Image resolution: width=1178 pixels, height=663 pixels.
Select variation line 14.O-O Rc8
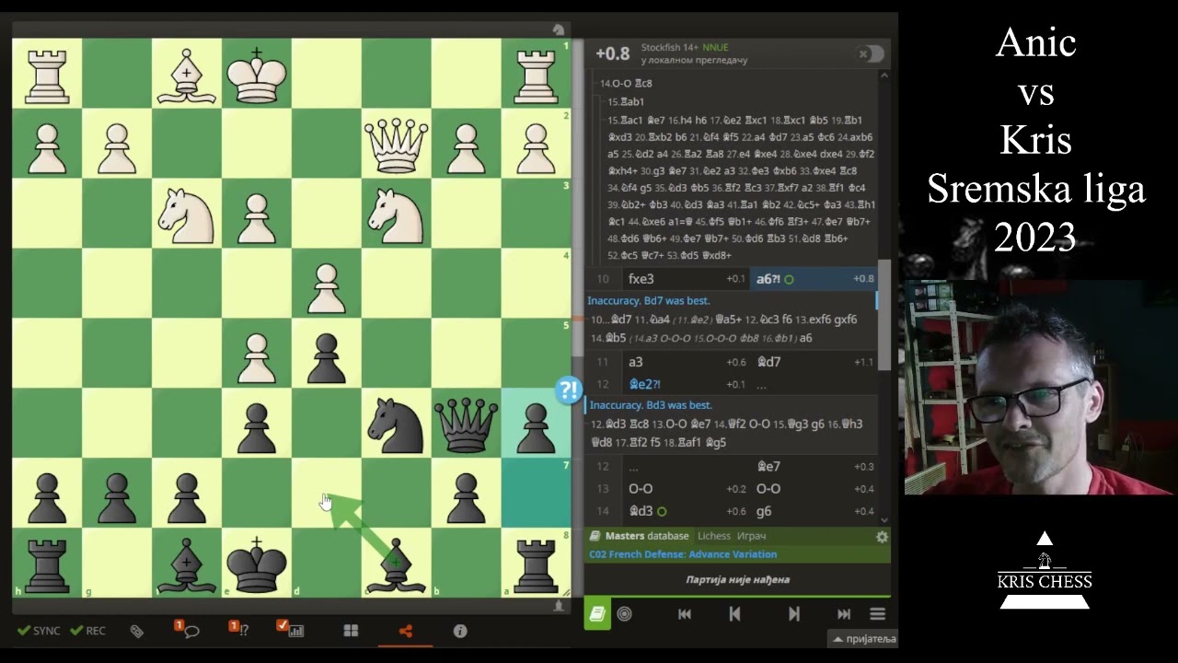626,84
